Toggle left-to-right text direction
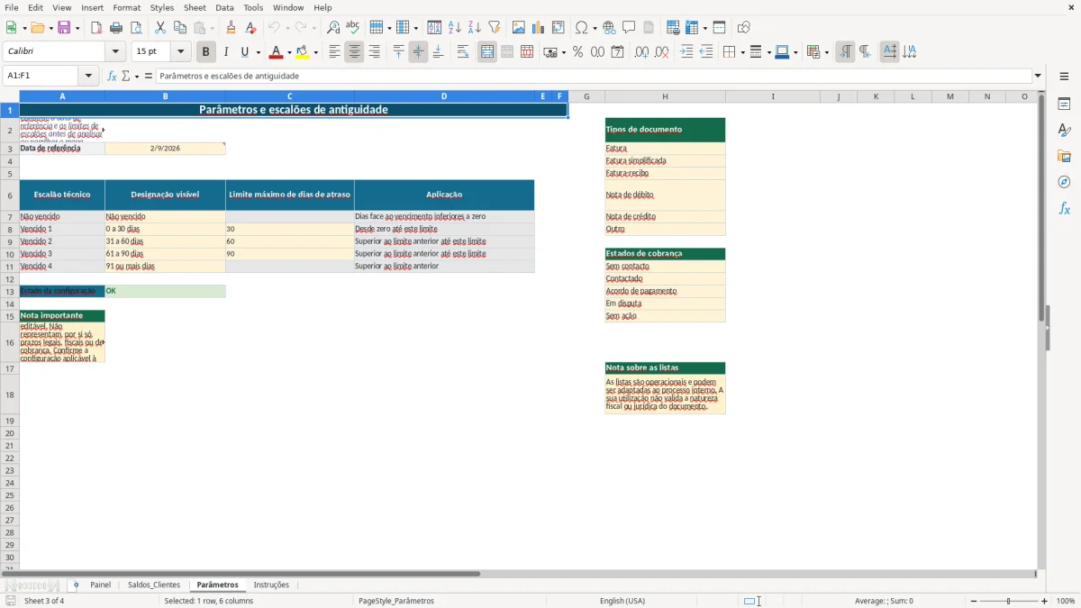The image size is (1081, 608). click(845, 52)
